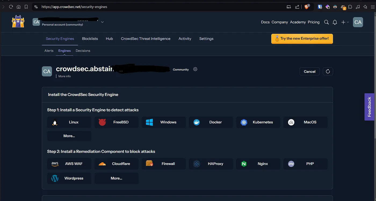Viewport: 376px width, 201px height.
Task: Open the media control music note icon
Action: pyautogui.click(x=358, y=7)
